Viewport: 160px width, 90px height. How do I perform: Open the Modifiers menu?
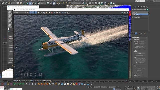pos(27,1)
